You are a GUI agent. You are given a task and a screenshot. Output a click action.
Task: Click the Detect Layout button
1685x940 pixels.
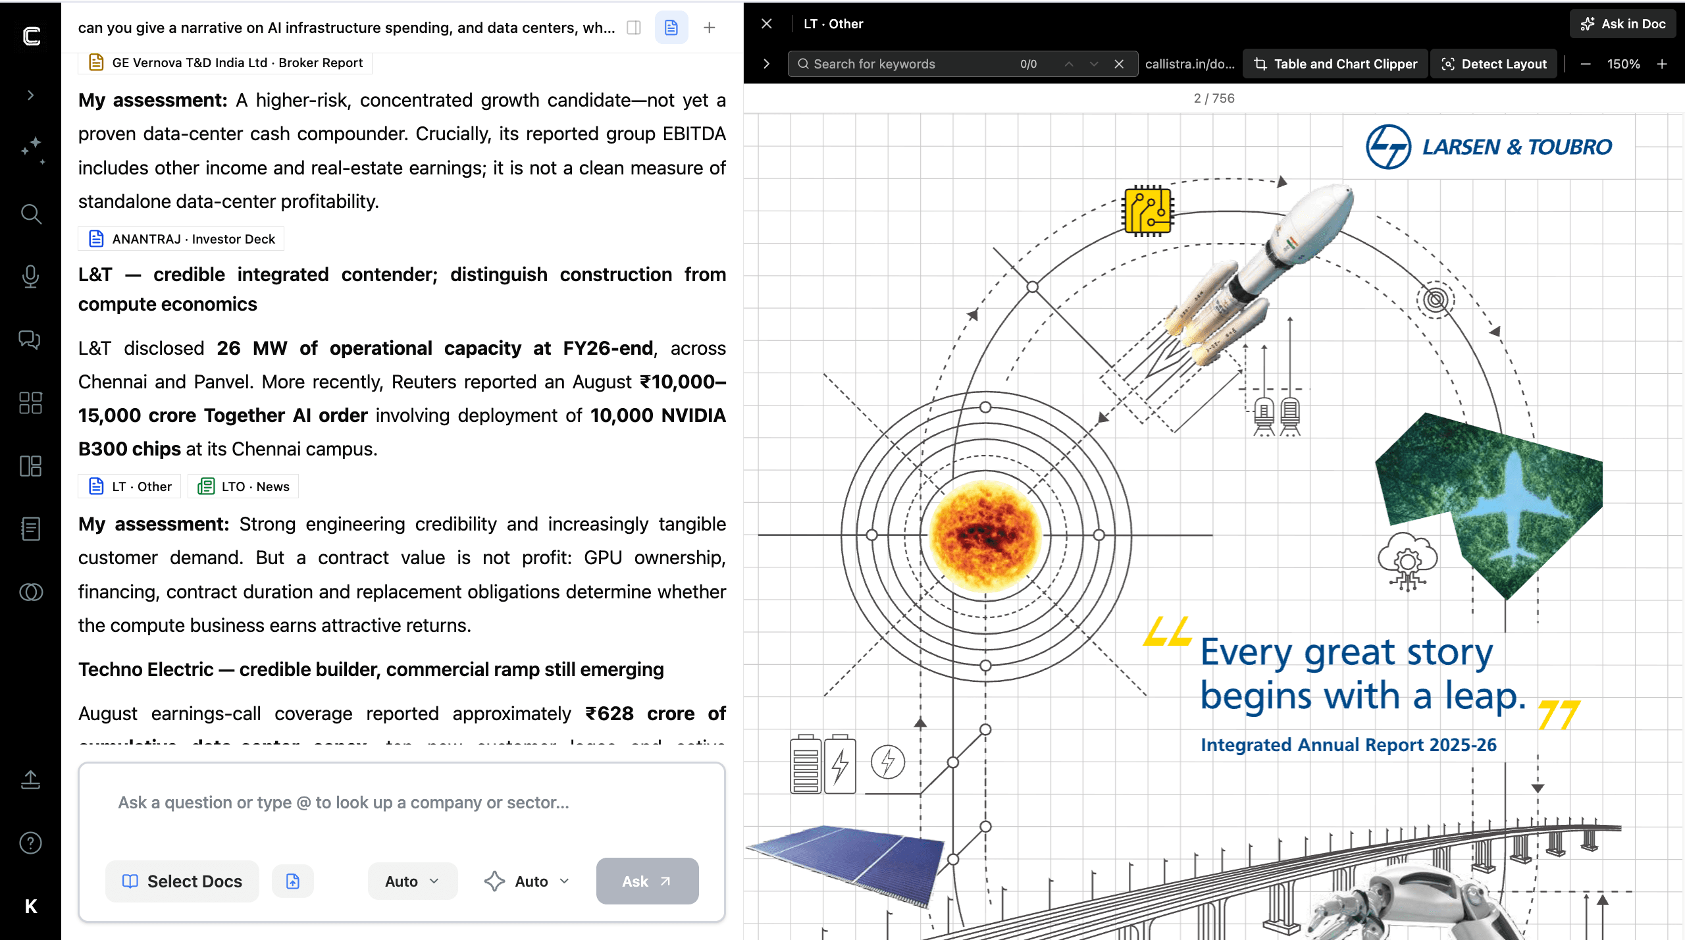coord(1493,64)
